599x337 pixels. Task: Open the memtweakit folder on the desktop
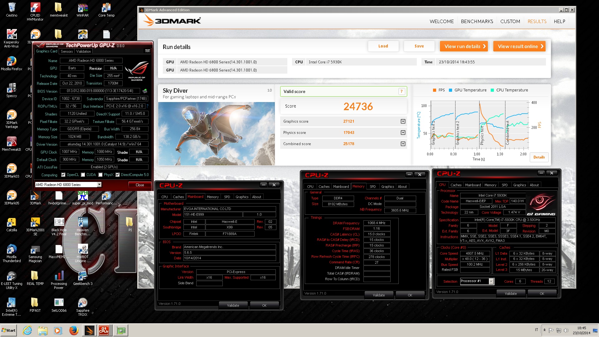(x=59, y=10)
